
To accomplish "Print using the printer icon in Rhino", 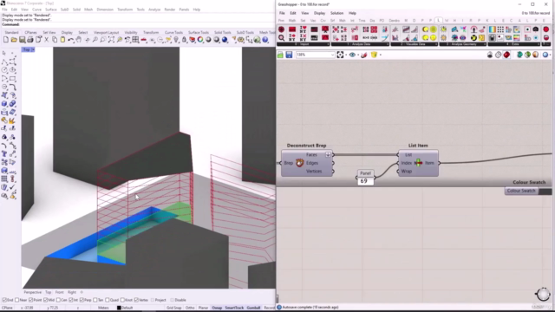I will click(x=30, y=40).
